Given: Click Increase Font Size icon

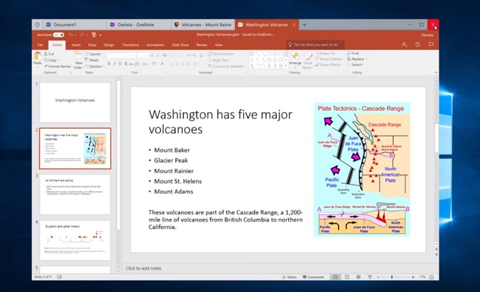Looking at the screenshot, I should coord(152,55).
